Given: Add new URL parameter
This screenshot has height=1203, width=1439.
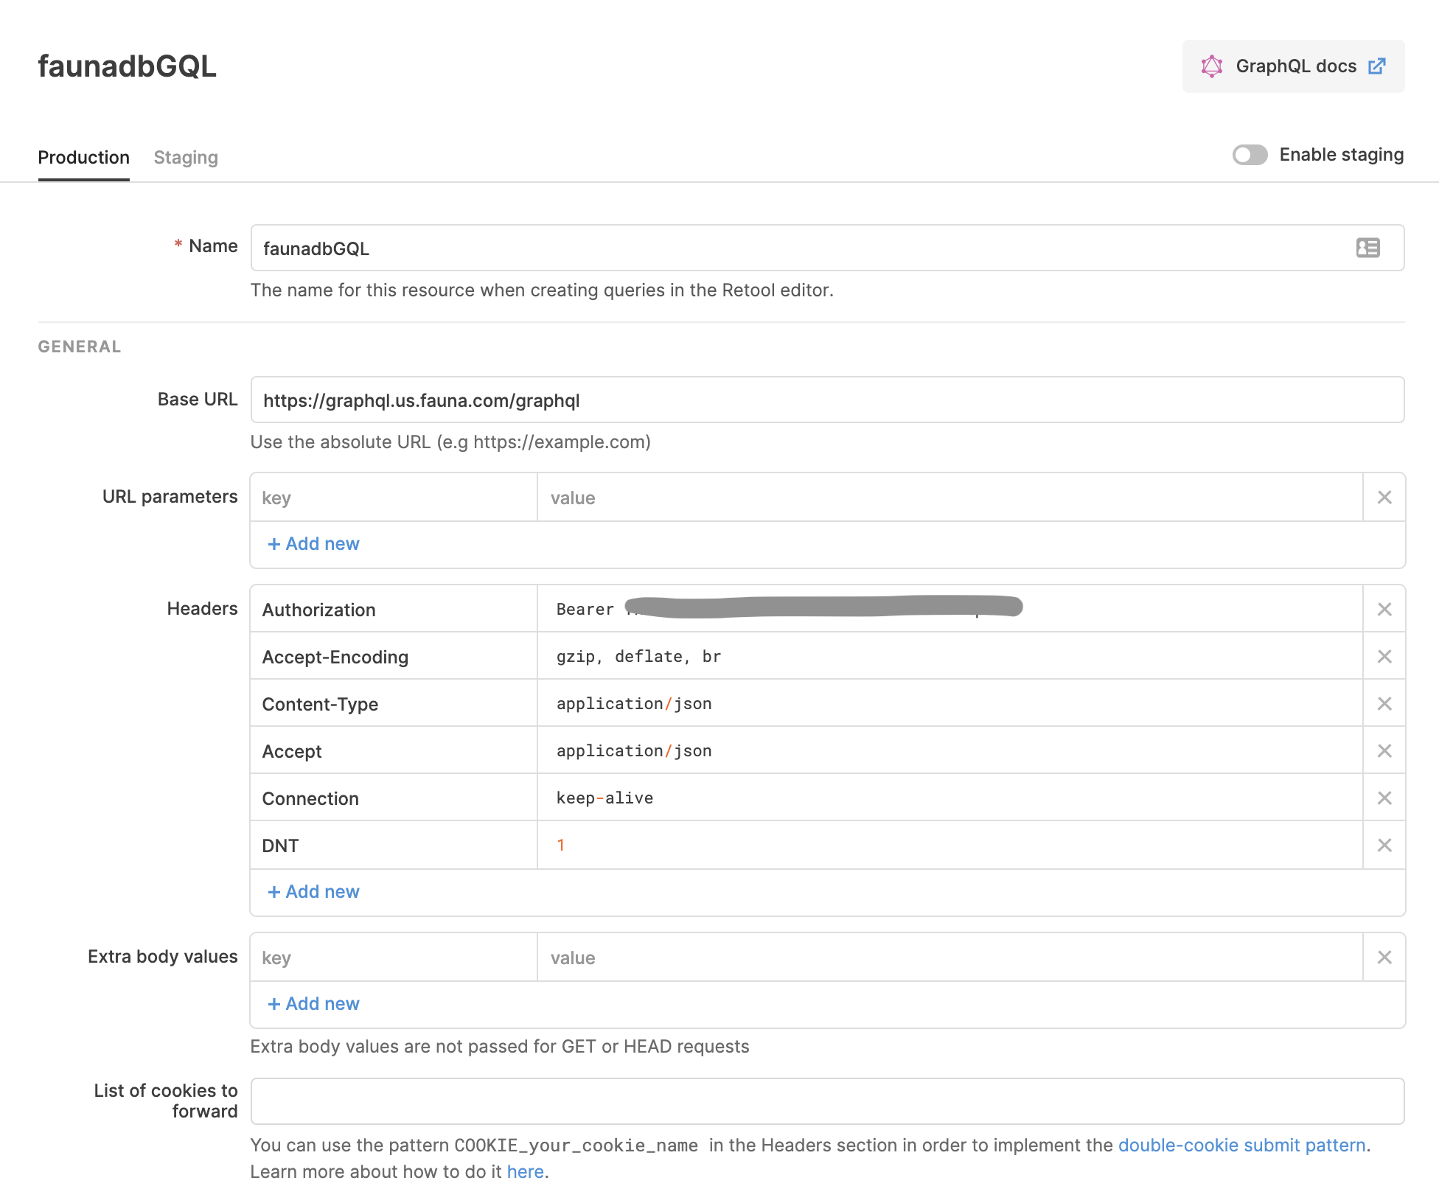Looking at the screenshot, I should click(x=313, y=544).
